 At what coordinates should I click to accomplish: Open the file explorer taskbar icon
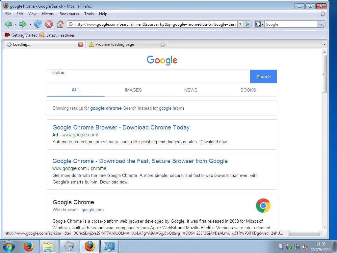[x=48, y=246]
